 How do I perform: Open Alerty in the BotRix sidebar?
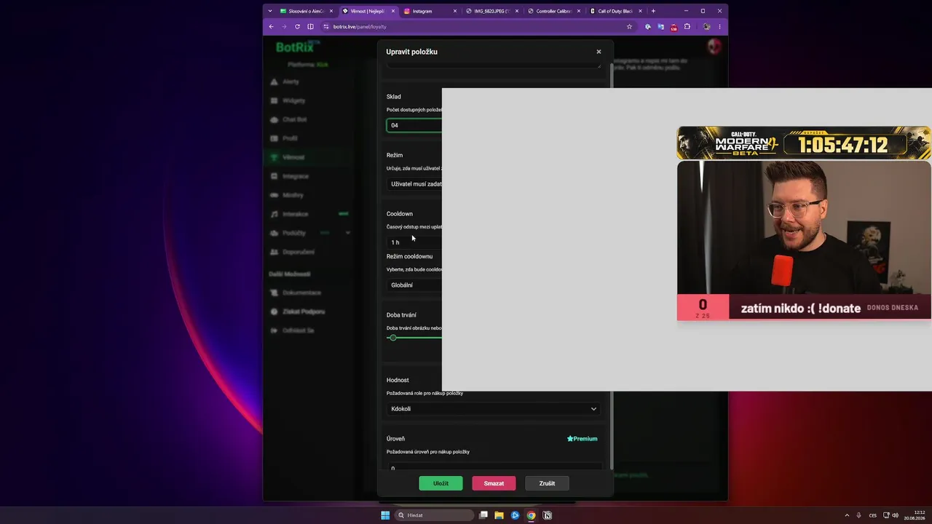[x=291, y=82]
